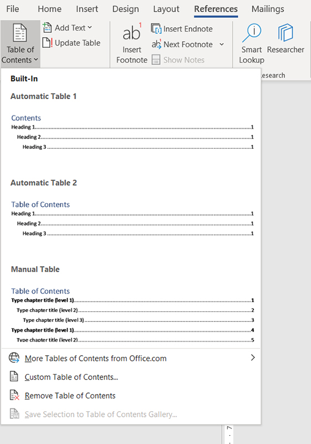The height and width of the screenshot is (444, 311).
Task: Click the Remove Table of Contents icon
Action: tap(14, 395)
